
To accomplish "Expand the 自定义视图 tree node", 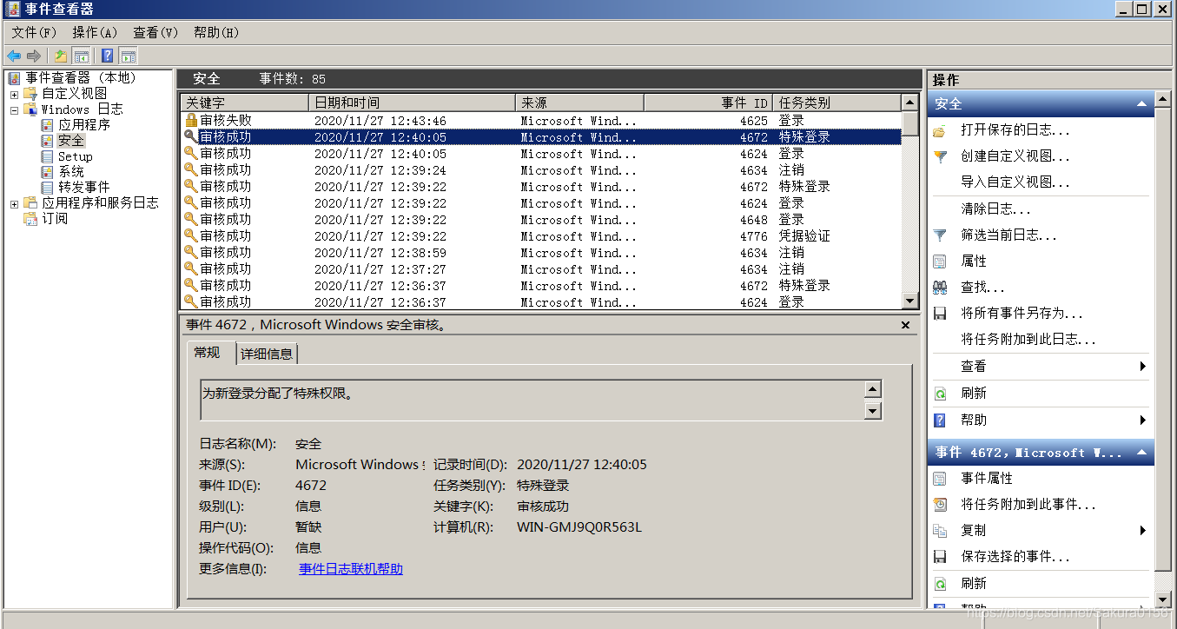I will 14,94.
